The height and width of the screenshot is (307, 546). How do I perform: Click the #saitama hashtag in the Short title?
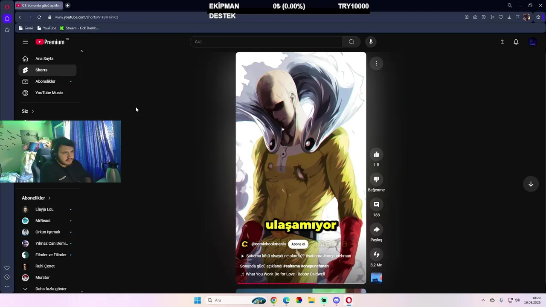pos(291,266)
